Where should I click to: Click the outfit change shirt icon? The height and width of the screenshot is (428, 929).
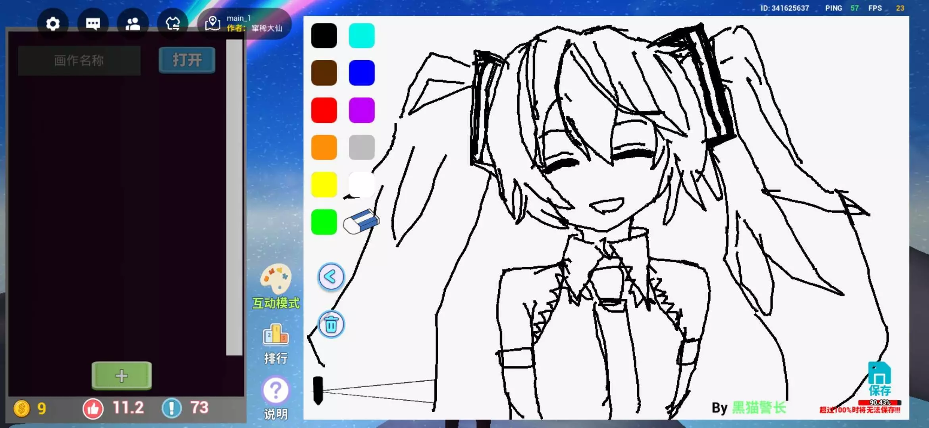173,24
